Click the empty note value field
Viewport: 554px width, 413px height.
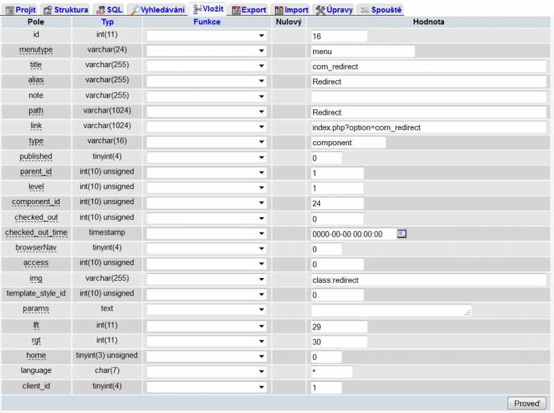pos(429,97)
